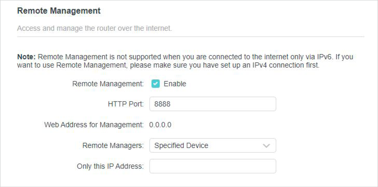Click the 0.0.0.0 web address value

[160, 125]
